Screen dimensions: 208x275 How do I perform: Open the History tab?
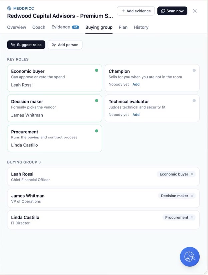click(141, 27)
